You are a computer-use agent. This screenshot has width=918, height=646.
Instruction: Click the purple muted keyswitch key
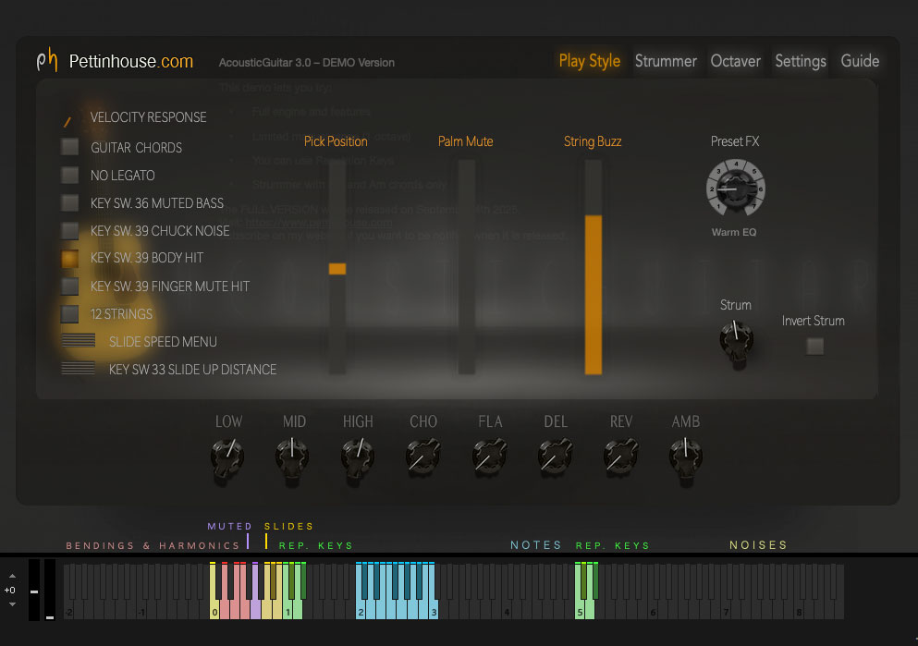click(x=255, y=610)
